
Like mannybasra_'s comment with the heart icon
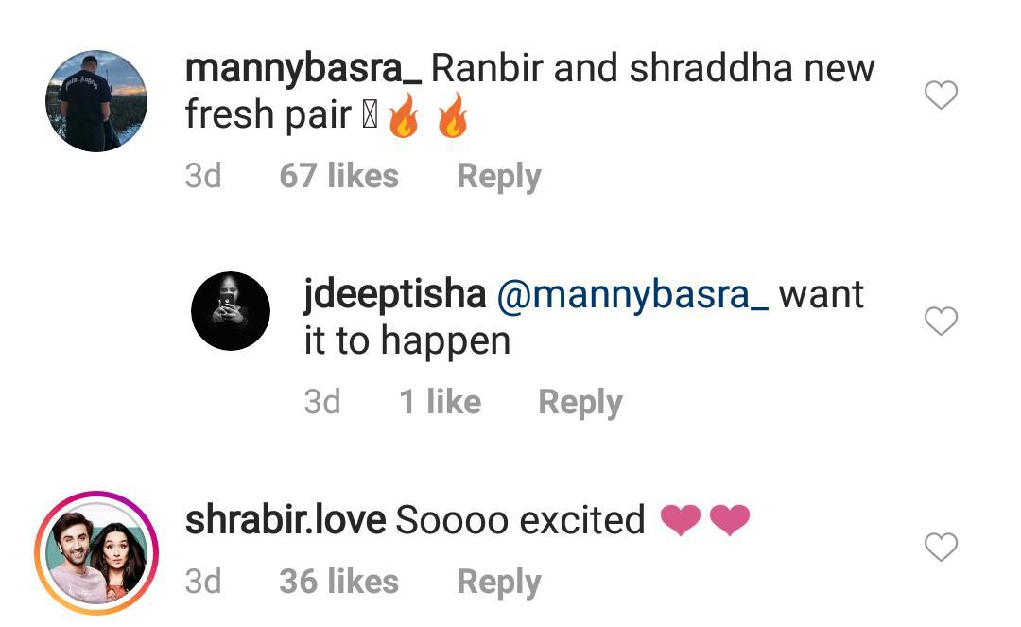941,96
